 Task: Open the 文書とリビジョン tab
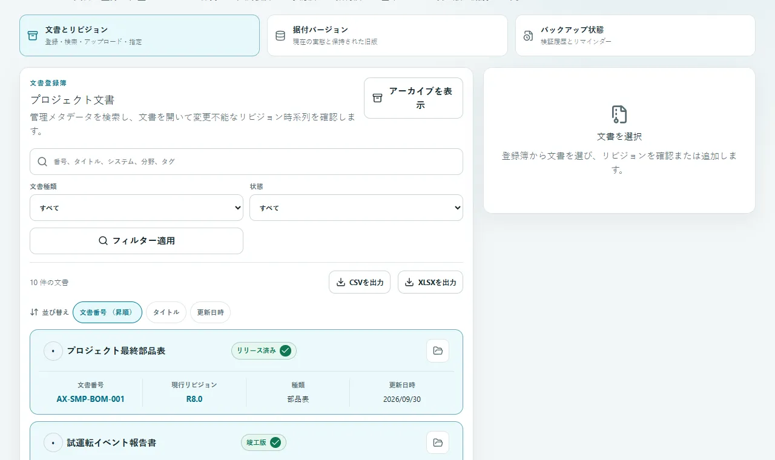tap(139, 35)
